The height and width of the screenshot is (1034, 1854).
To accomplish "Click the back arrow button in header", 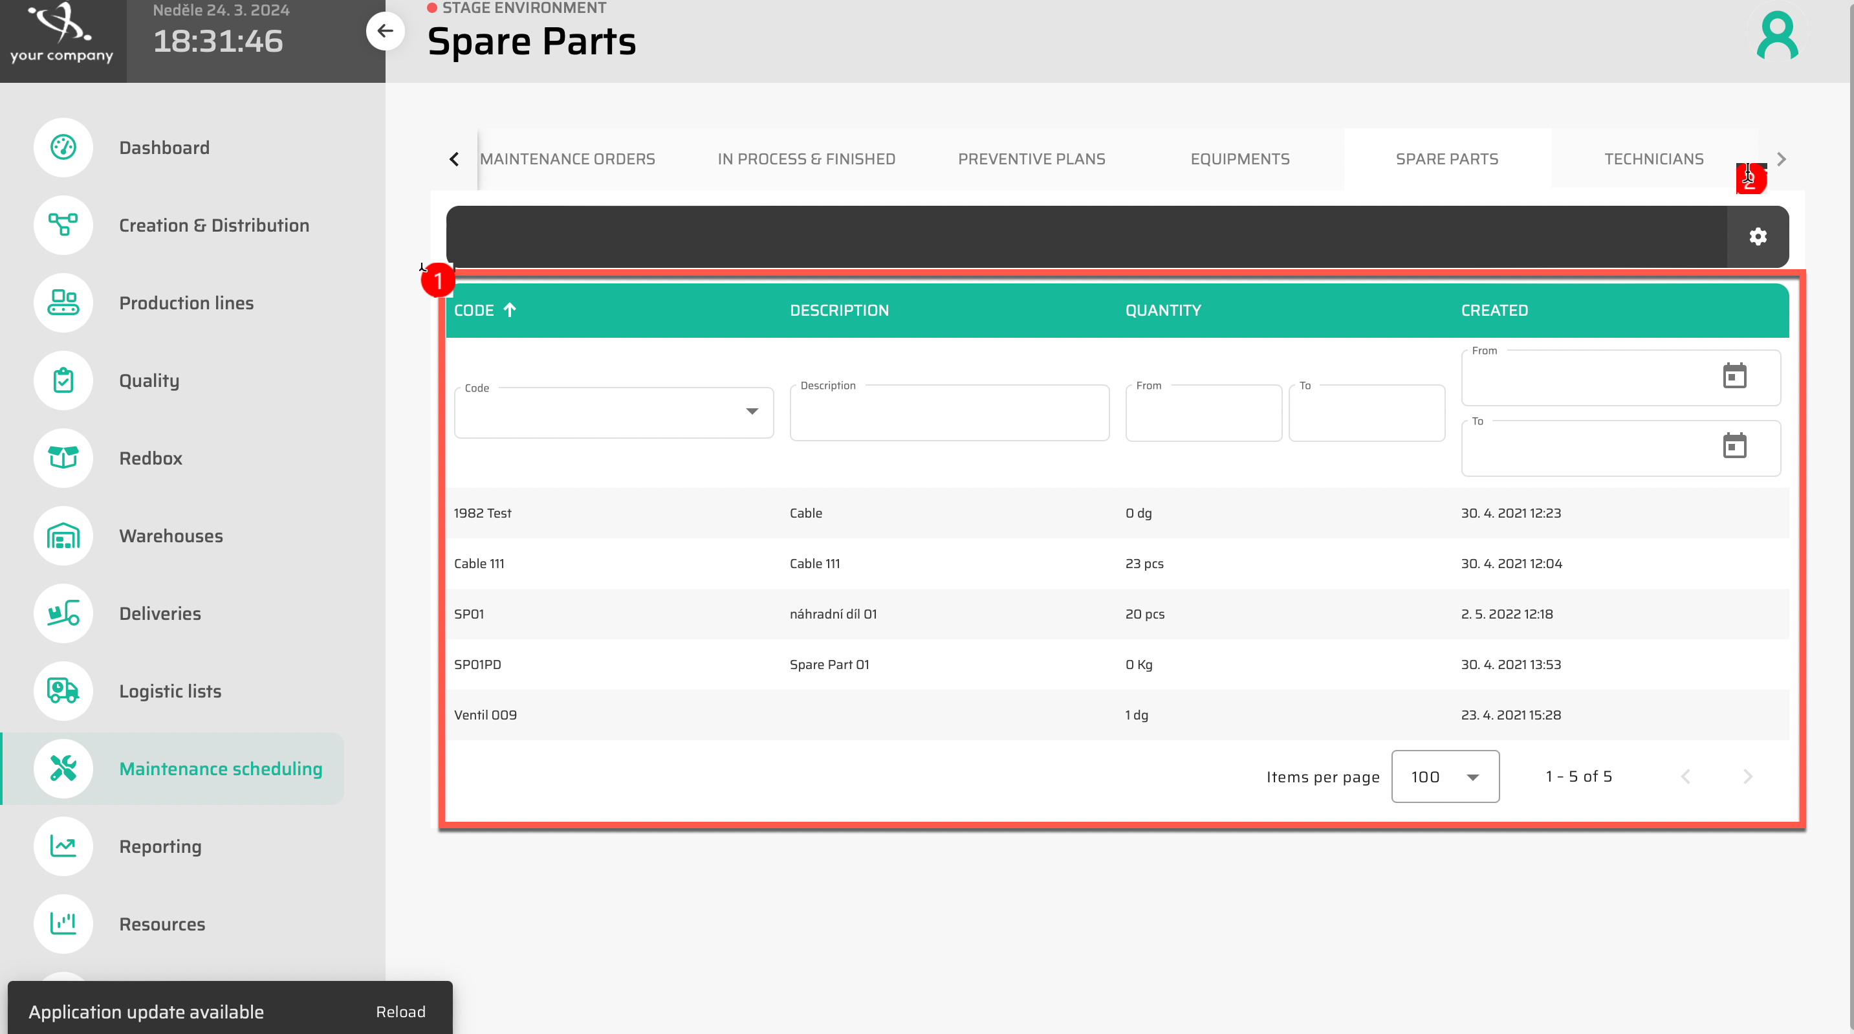I will click(385, 31).
